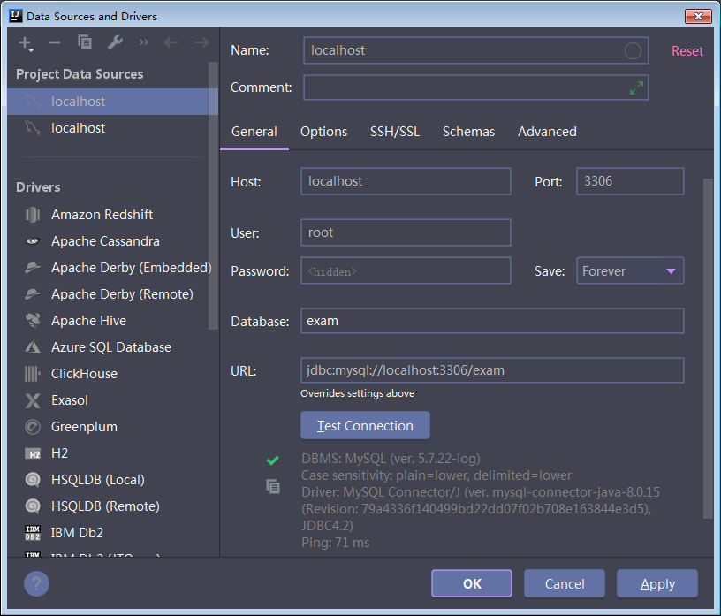The height and width of the screenshot is (616, 721).
Task: Click the Reset link
Action: (687, 50)
